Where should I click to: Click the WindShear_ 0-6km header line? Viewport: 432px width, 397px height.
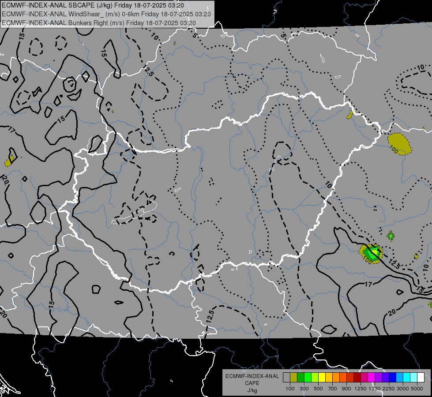(x=106, y=14)
